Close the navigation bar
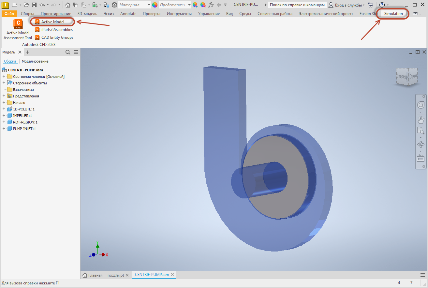Screen dimensions: 428x288 [x=424, y=96]
